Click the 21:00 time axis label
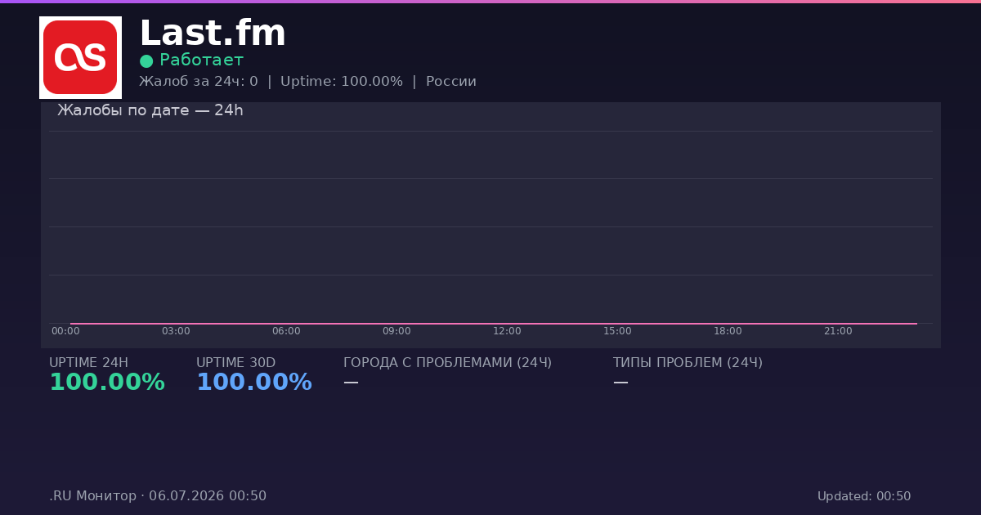 (838, 331)
